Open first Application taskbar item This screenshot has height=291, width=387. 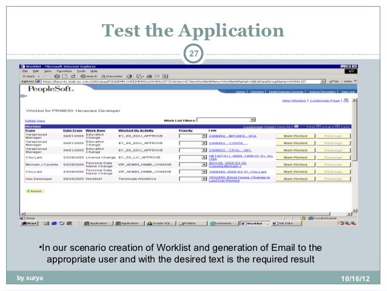[x=98, y=223]
